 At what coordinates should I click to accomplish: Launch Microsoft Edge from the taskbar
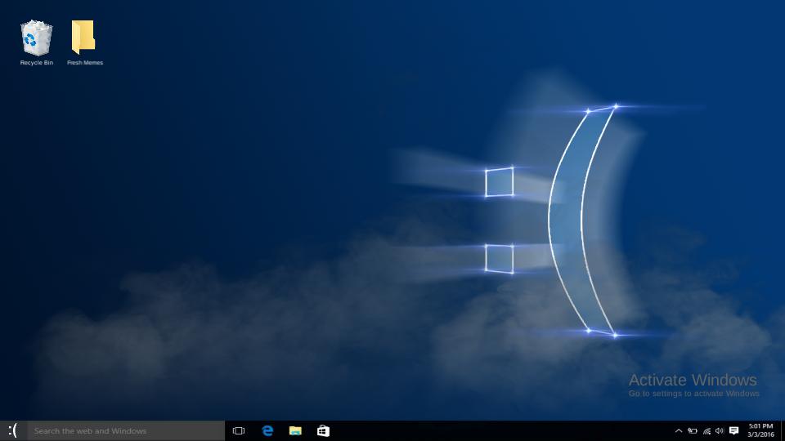tap(267, 430)
